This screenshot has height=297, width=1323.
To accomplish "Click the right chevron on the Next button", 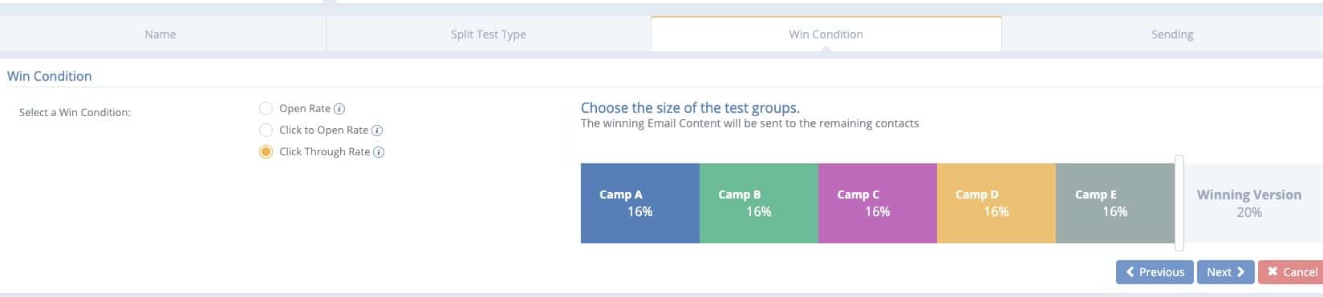I will click(1240, 272).
